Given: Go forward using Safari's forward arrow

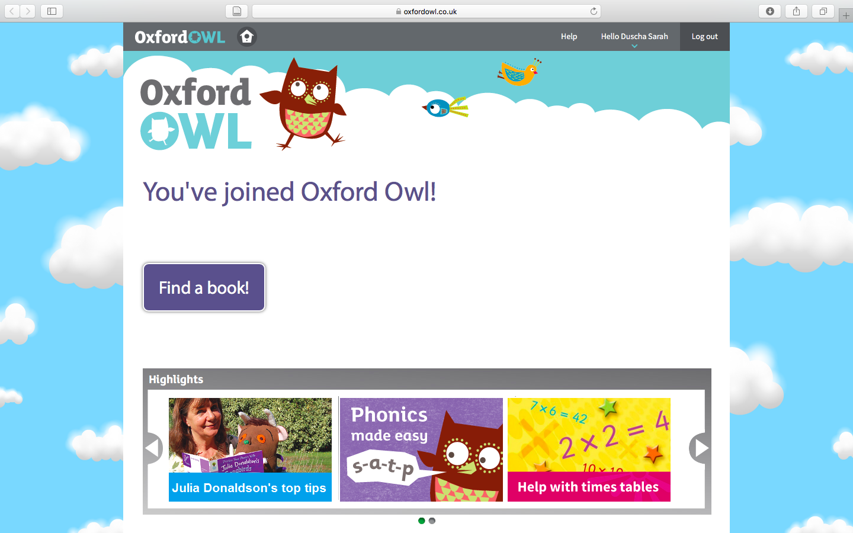Looking at the screenshot, I should tap(28, 11).
